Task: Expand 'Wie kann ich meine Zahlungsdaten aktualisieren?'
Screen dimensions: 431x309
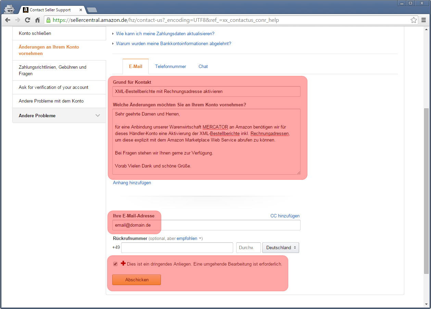Action: pyautogui.click(x=165, y=34)
